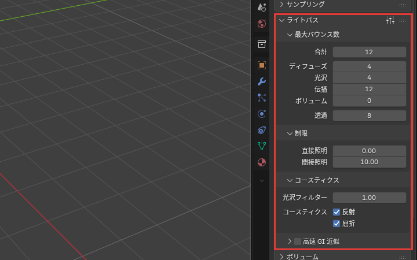Click the 光沢フィルター label
The image size is (417, 260).
pos(305,198)
